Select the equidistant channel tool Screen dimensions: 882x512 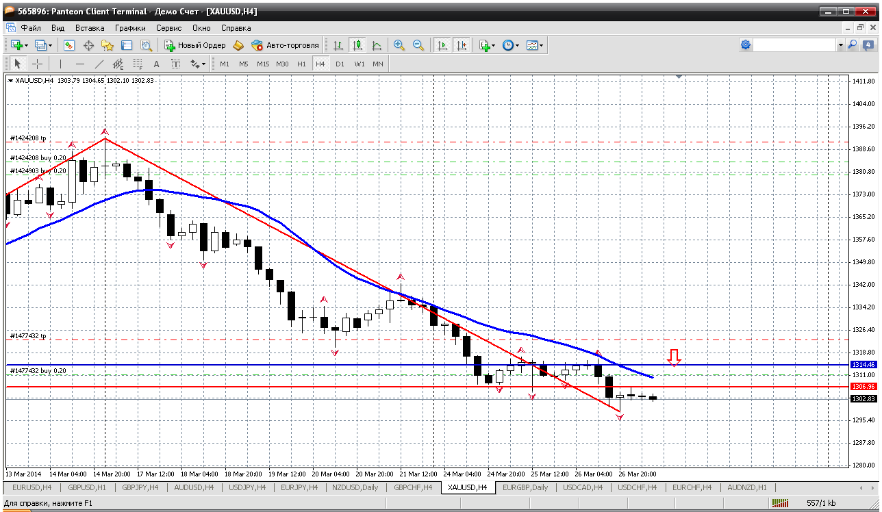pos(118,64)
